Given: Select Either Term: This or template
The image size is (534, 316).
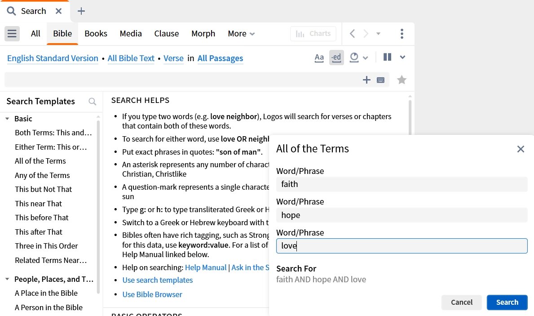Looking at the screenshot, I should [x=51, y=147].
